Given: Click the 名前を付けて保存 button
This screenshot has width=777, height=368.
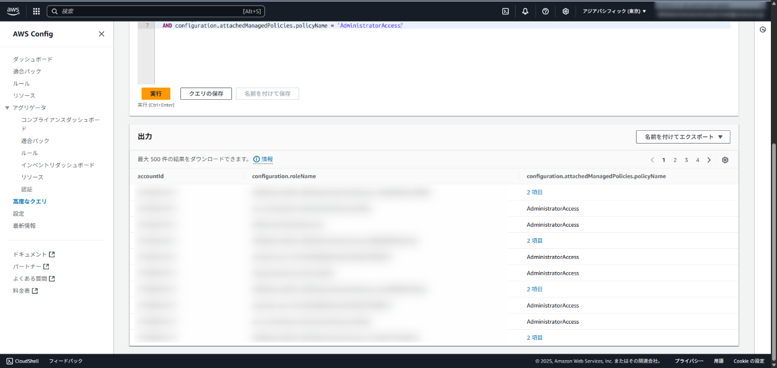Looking at the screenshot, I should tap(268, 94).
